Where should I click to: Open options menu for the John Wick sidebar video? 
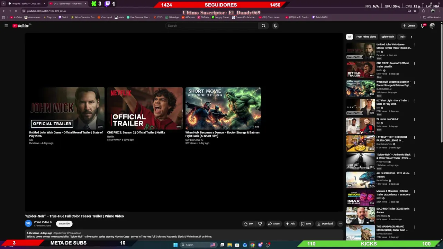(x=414, y=45)
